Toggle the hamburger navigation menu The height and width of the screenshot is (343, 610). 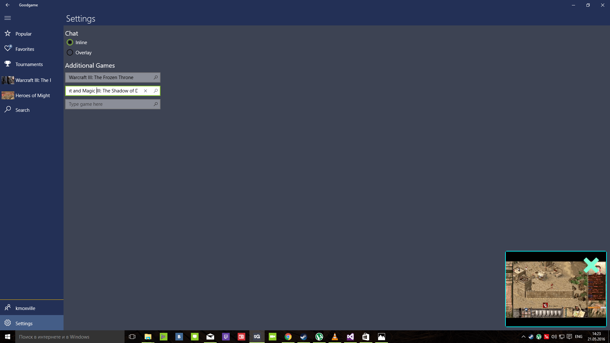pos(8,18)
